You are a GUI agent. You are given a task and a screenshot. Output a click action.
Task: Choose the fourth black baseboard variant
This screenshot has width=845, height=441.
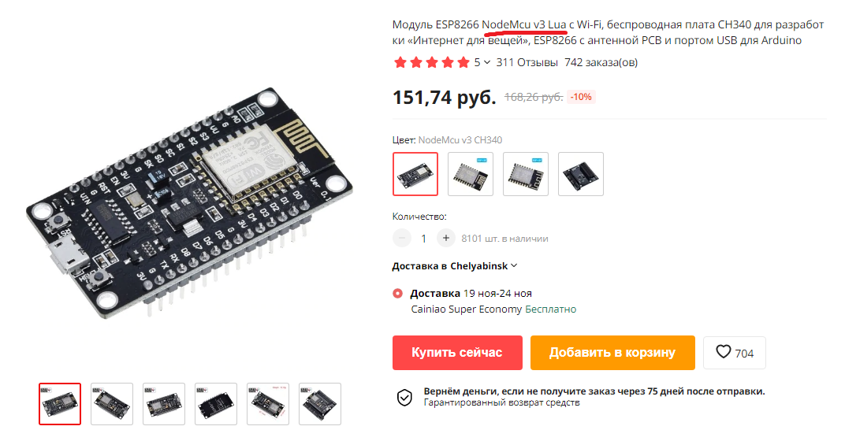point(580,174)
